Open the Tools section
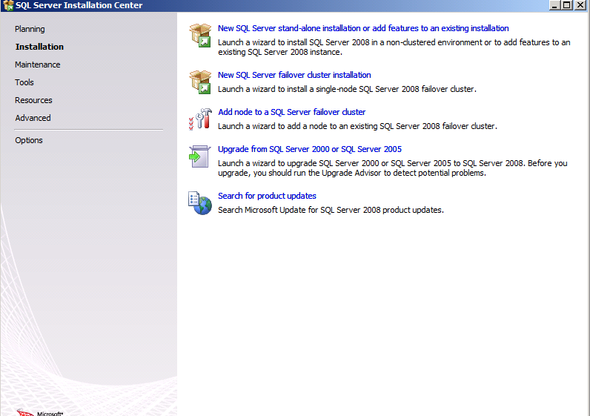590x416 pixels. coord(24,82)
